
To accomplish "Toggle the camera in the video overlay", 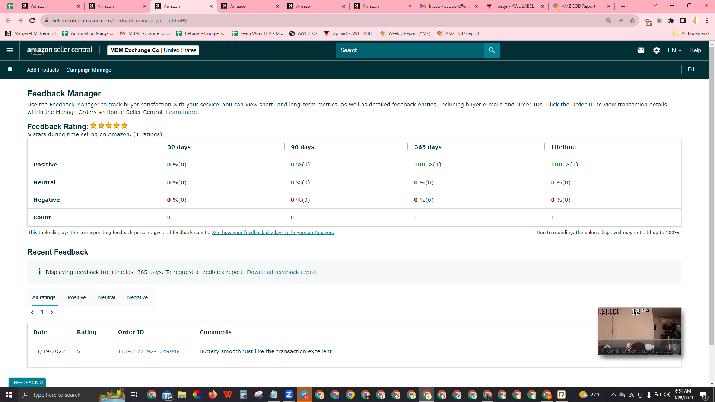I will point(650,347).
